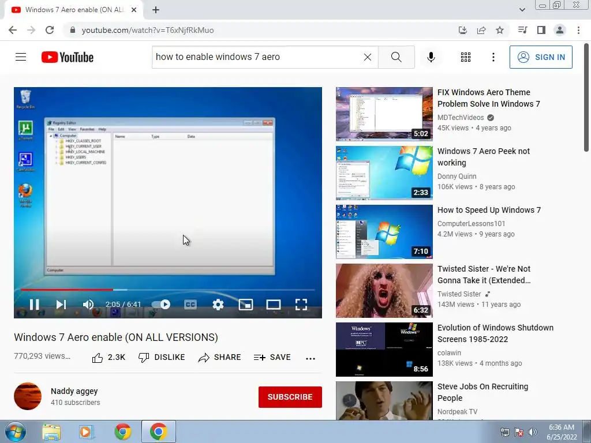
Task: Open the tab search dropdown arrow
Action: [x=522, y=10]
